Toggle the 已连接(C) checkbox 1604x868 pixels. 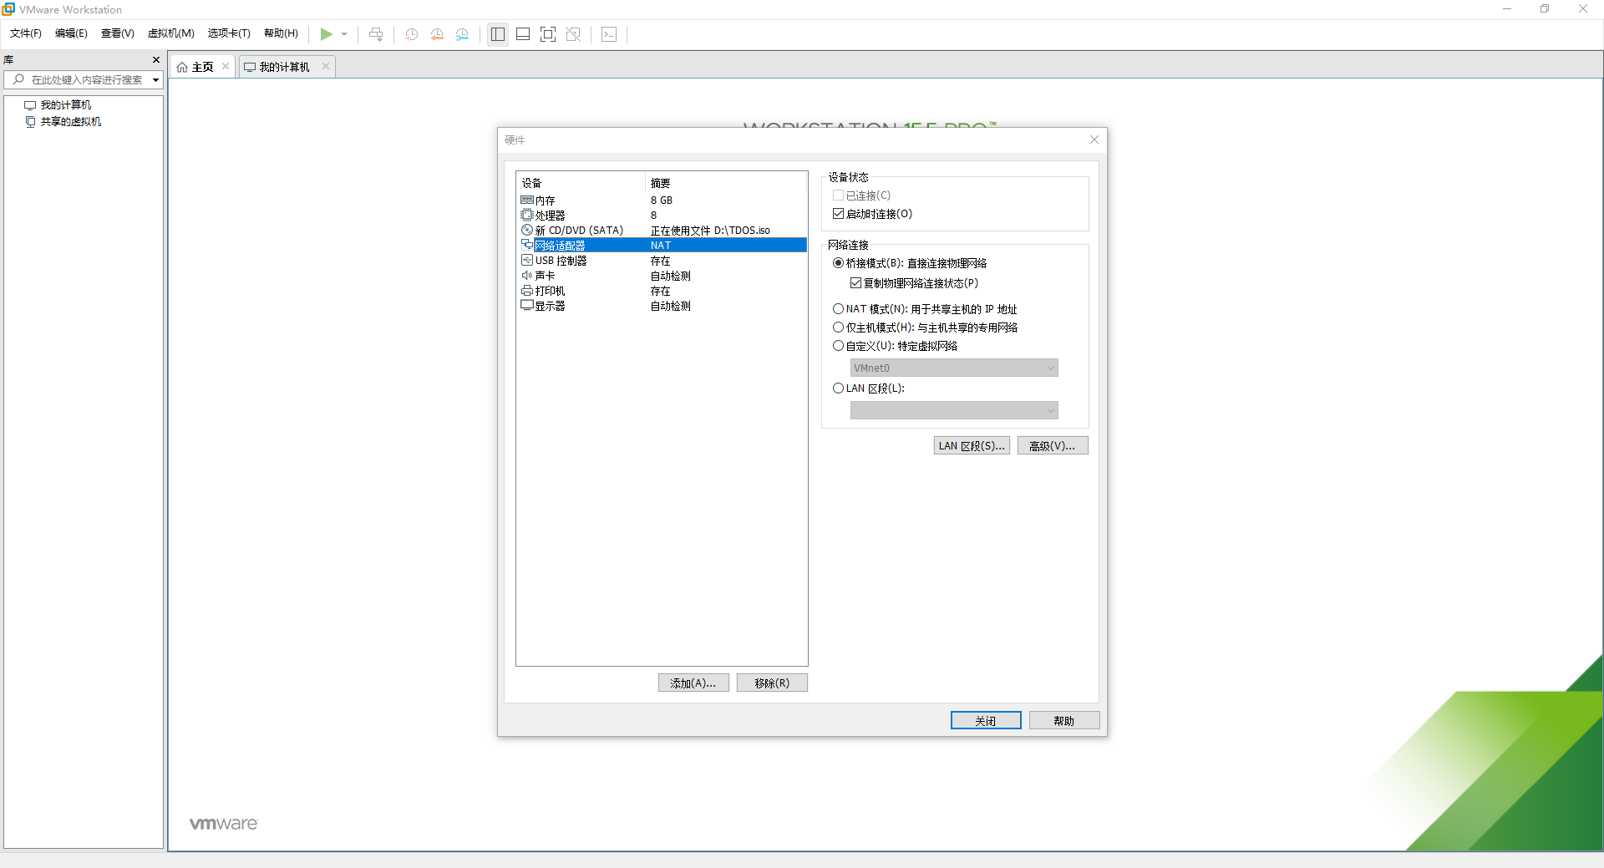point(838,195)
